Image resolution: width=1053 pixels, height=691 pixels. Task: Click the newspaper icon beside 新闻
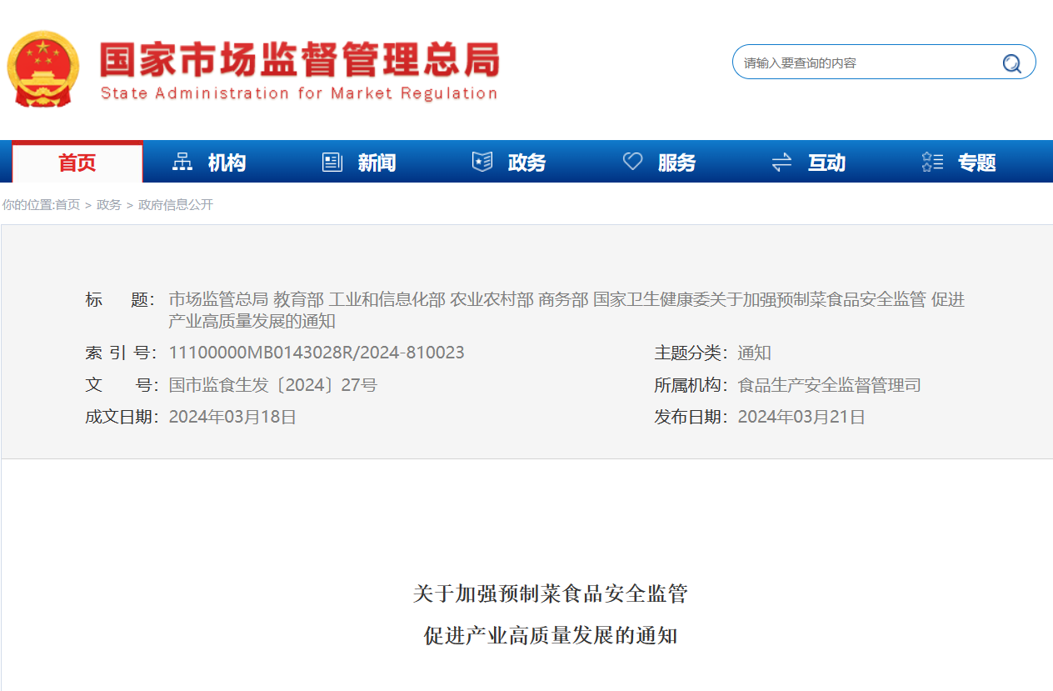click(332, 162)
